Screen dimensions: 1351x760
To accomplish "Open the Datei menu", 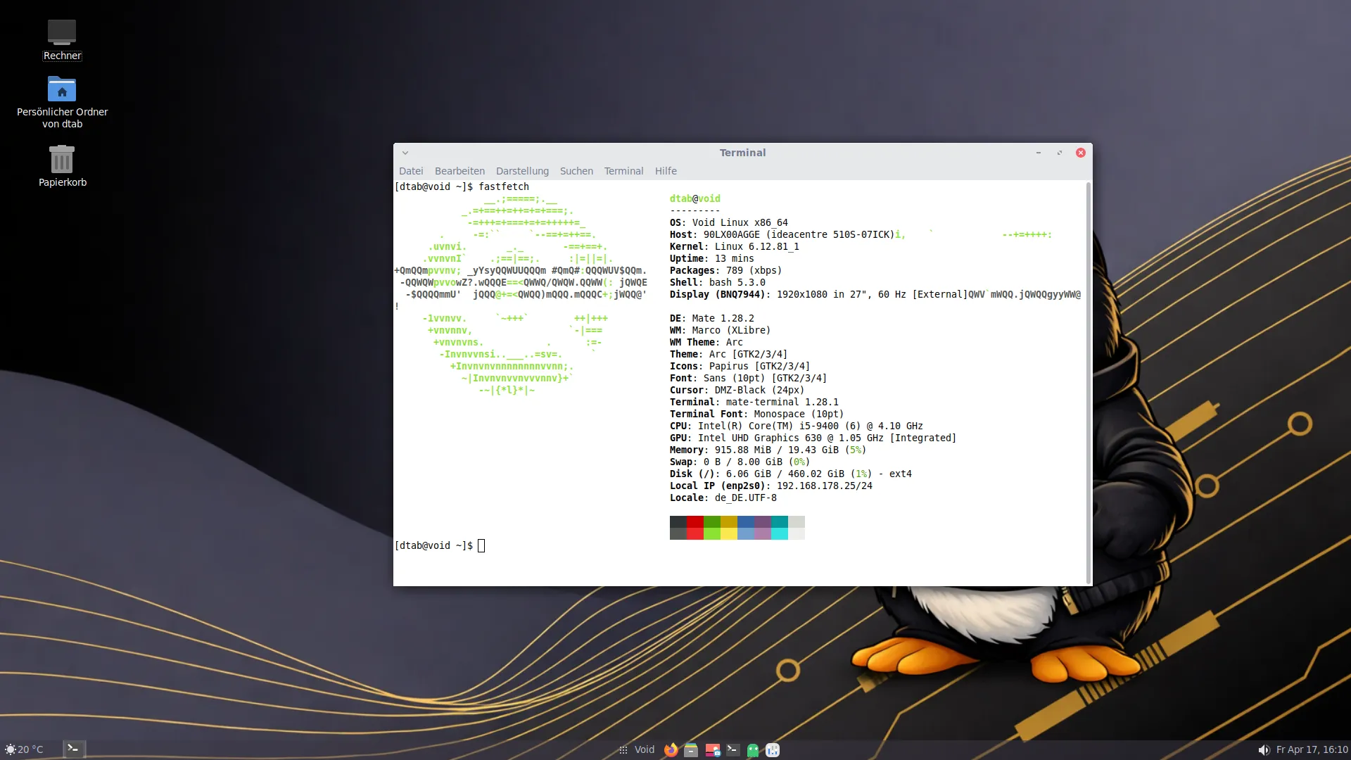I will [x=411, y=171].
